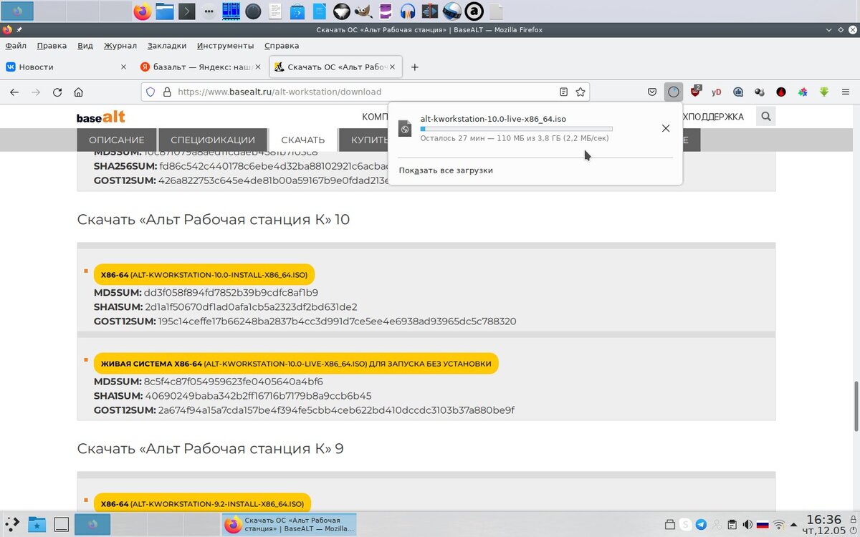The width and height of the screenshot is (860, 537).
Task: Open the yD extension icon
Action: coord(717,92)
